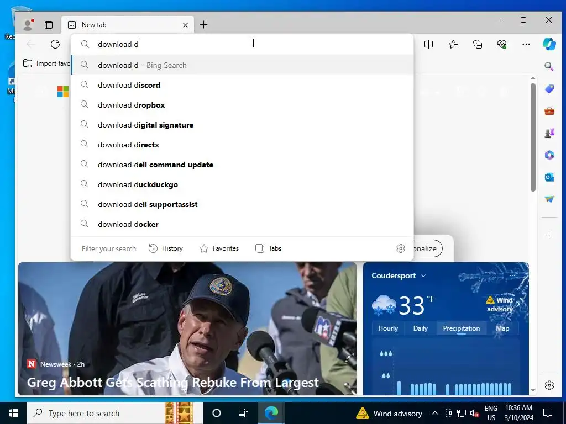Open sidebar Outlook icon
This screenshot has height=424, width=566.
[549, 177]
